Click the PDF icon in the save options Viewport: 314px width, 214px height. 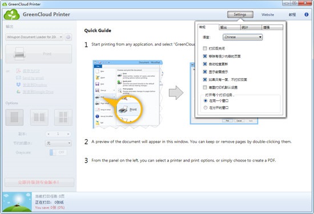click(x=18, y=71)
